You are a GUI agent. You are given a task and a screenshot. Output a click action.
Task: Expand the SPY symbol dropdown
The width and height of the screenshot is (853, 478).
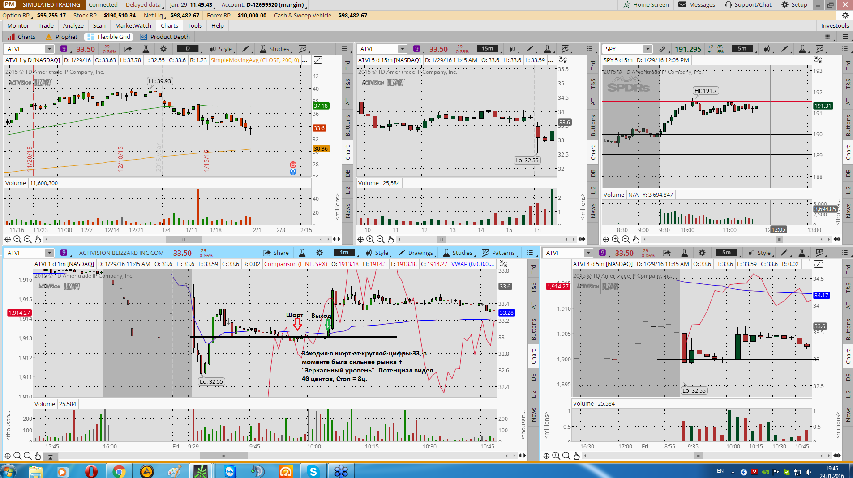pyautogui.click(x=647, y=49)
